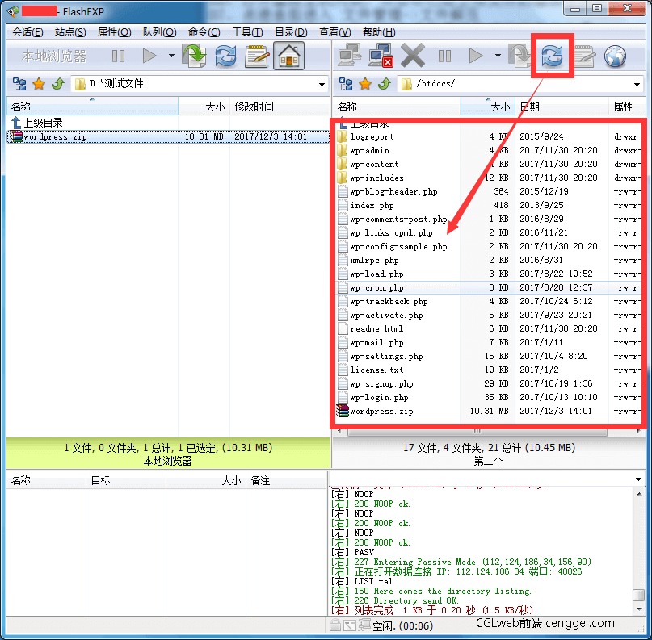
Task: Open the 查看(V) menu
Action: [x=334, y=32]
